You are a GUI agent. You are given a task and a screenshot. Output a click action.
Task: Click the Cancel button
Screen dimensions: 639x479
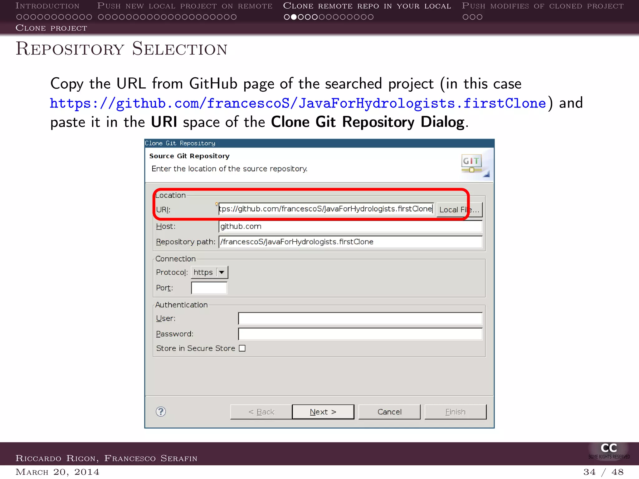tap(389, 412)
